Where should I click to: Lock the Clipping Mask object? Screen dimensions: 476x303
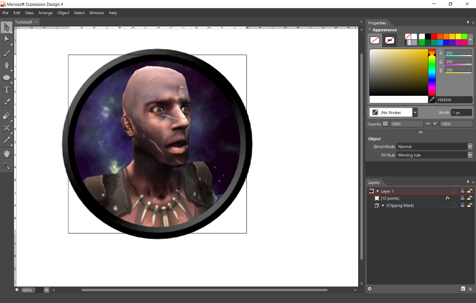pyautogui.click(x=470, y=205)
